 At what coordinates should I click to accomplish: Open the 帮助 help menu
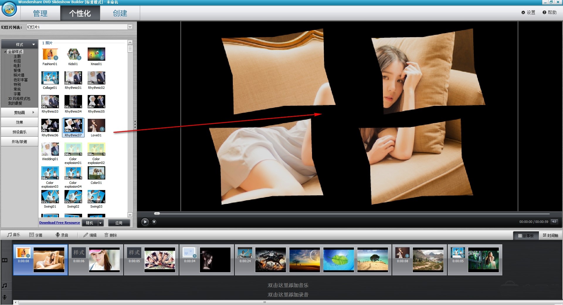tap(549, 12)
